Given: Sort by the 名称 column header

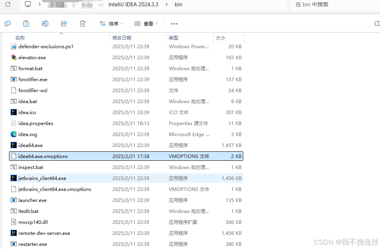Looking at the screenshot, I should tap(20, 38).
